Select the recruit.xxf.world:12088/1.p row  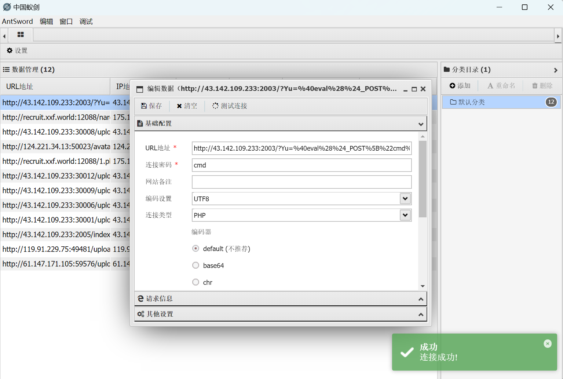coord(65,161)
